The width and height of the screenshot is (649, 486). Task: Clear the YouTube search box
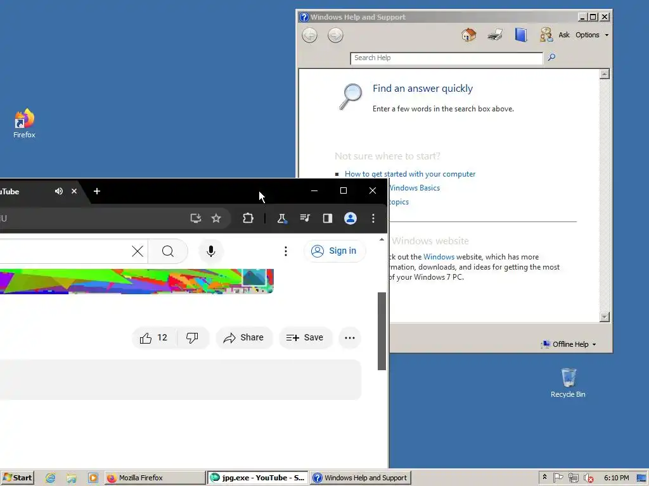click(138, 251)
